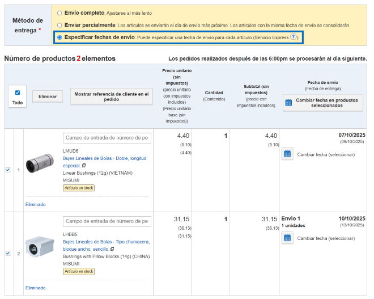
Task: Click the 'Eliminado' link under the LHBB5 item
Action: (x=35, y=288)
